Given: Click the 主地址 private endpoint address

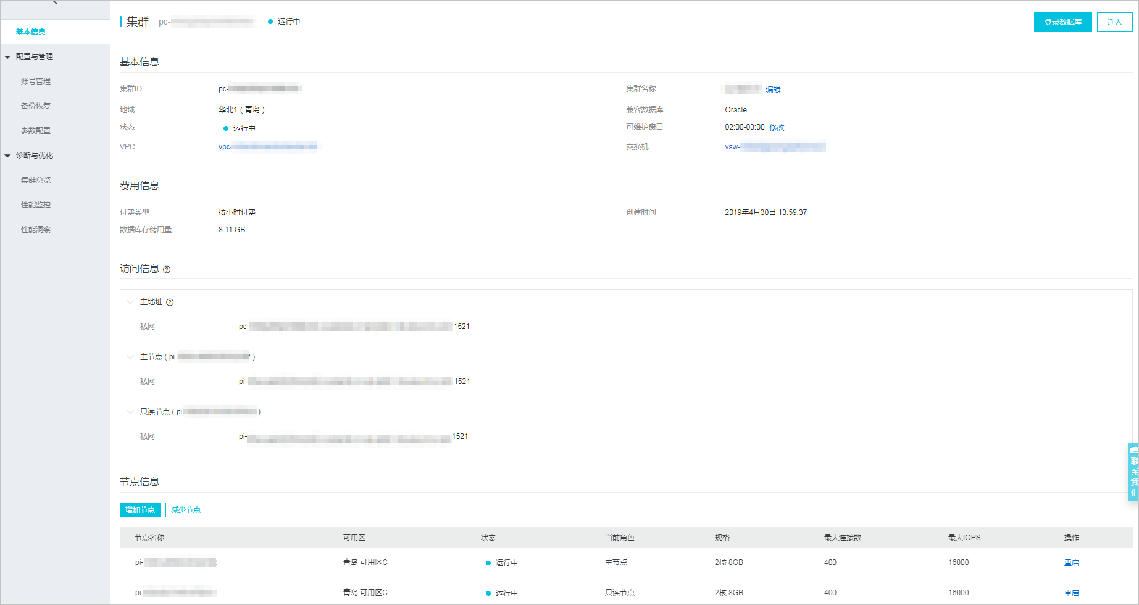Looking at the screenshot, I should point(354,327).
